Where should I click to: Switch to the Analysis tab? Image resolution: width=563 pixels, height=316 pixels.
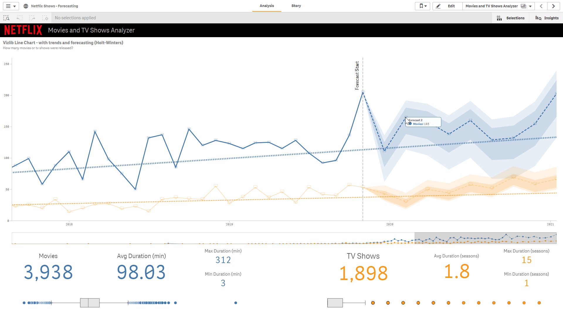267,6
